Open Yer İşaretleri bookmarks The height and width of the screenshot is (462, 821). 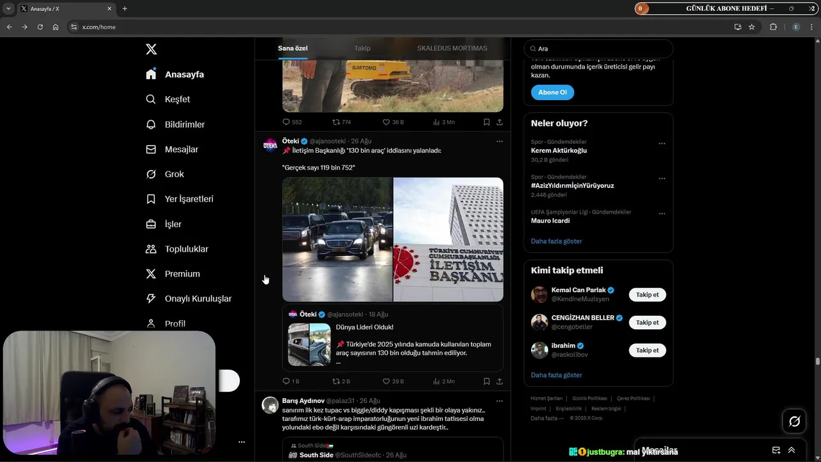pyautogui.click(x=180, y=199)
